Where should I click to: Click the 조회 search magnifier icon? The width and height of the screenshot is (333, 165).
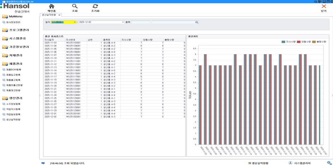pos(75,6)
